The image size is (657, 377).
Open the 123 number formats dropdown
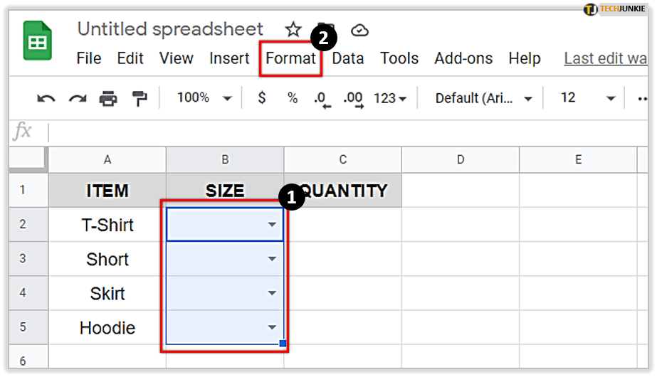391,98
